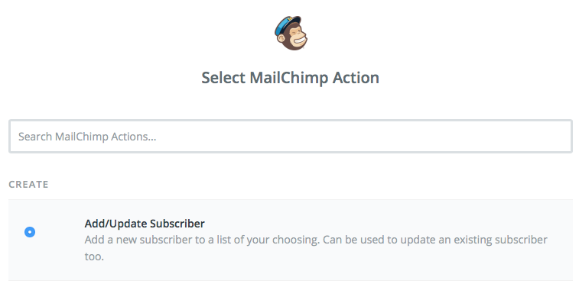Click the MailChimp Freddie monkey logo
This screenshot has width=579, height=287.
point(291,33)
